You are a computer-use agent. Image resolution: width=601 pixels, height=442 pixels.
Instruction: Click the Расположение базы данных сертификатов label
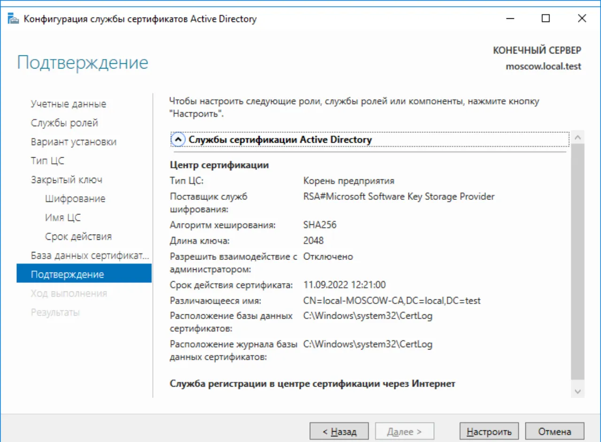coord(231,322)
